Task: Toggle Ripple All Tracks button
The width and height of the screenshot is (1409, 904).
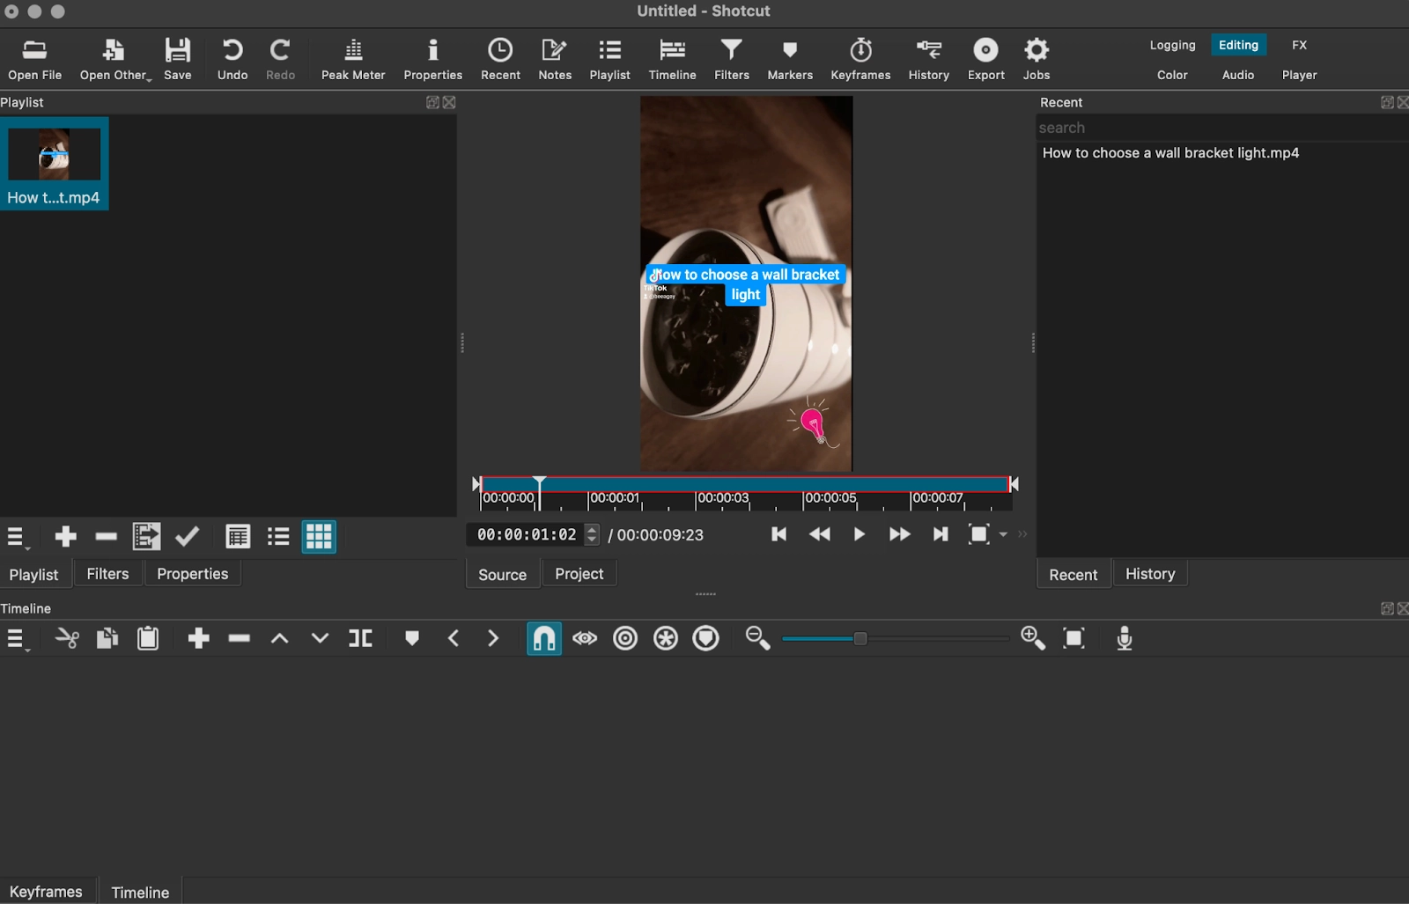Action: 666,638
